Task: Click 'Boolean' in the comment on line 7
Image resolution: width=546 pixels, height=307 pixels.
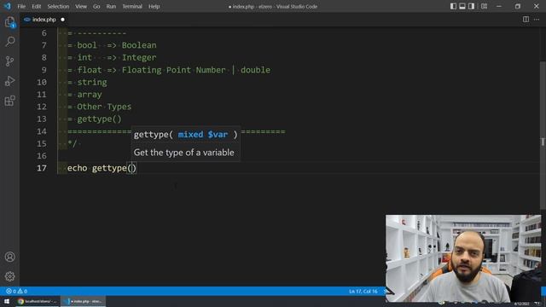Action: click(x=139, y=45)
